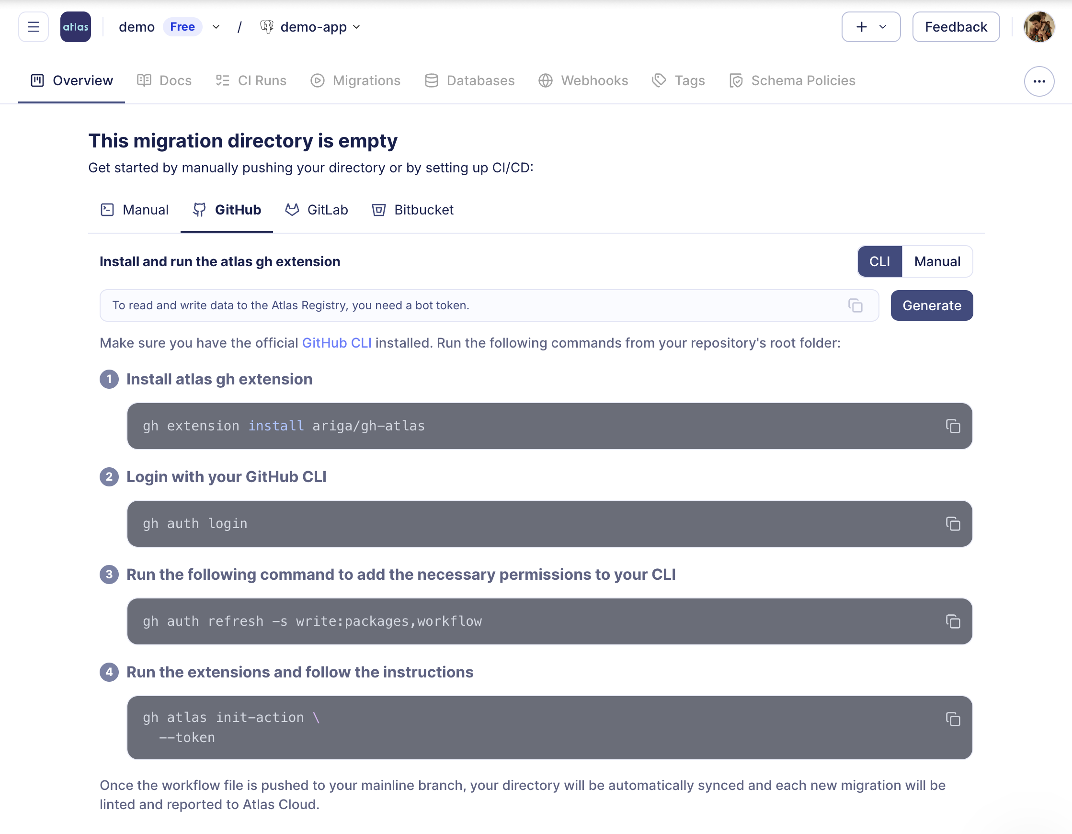Screen dimensions: 1072x834
Task: Copy the gh auth refresh command
Action: click(x=953, y=621)
